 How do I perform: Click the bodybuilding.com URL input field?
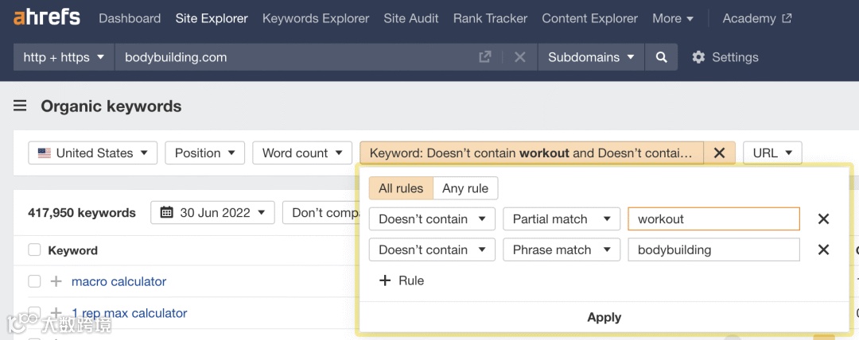(296, 57)
